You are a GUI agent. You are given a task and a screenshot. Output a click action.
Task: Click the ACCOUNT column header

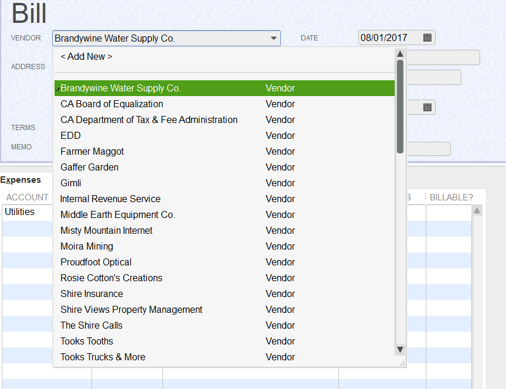[x=27, y=197]
